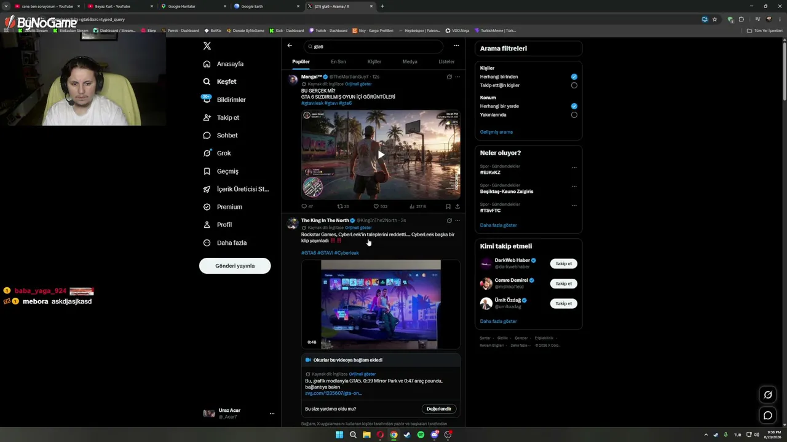This screenshot has width=787, height=442.
Task: Reply to the Mangal tweet
Action: click(x=307, y=206)
